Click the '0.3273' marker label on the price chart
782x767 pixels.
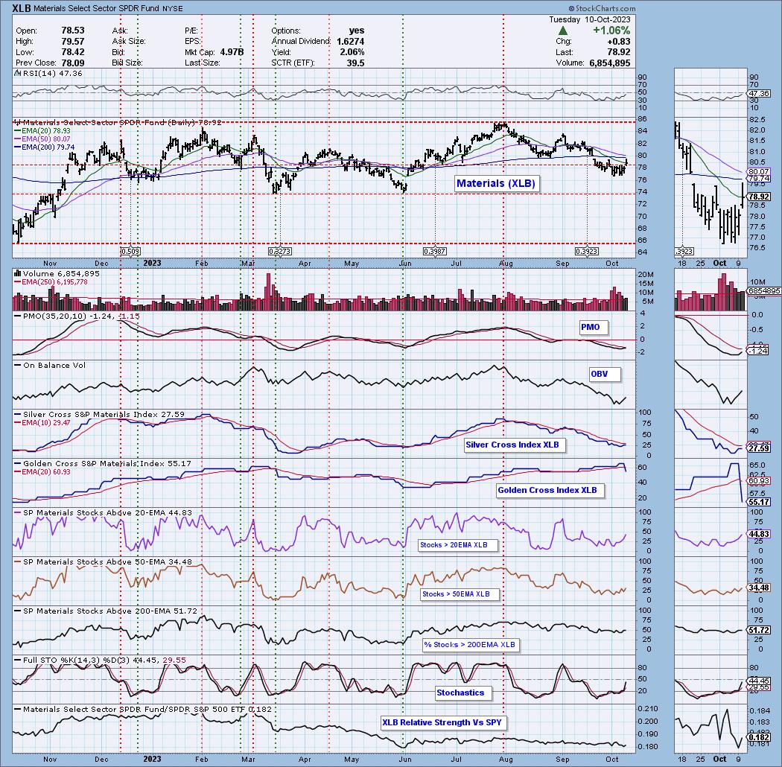(280, 252)
